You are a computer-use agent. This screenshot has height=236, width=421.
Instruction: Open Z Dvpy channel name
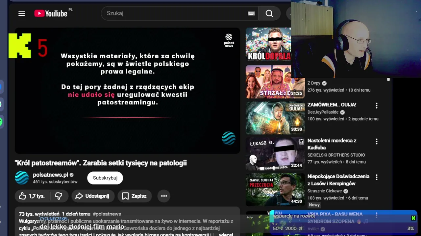pos(314,83)
